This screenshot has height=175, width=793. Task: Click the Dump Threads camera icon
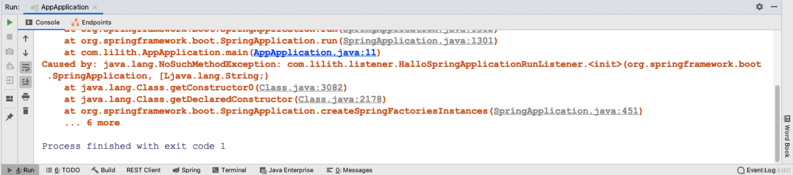point(9,51)
